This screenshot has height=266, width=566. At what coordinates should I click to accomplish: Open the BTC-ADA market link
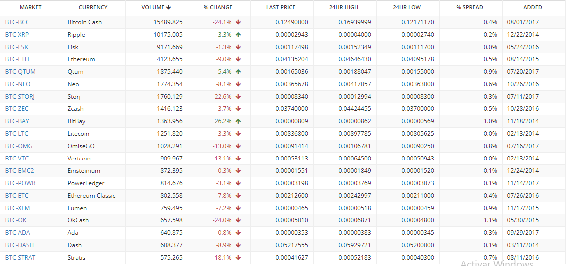(x=18, y=233)
